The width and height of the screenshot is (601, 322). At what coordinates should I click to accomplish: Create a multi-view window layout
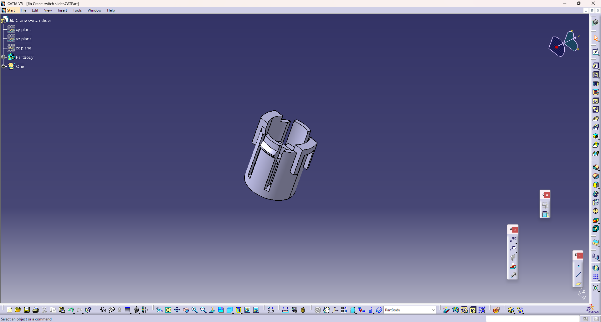[221, 310]
